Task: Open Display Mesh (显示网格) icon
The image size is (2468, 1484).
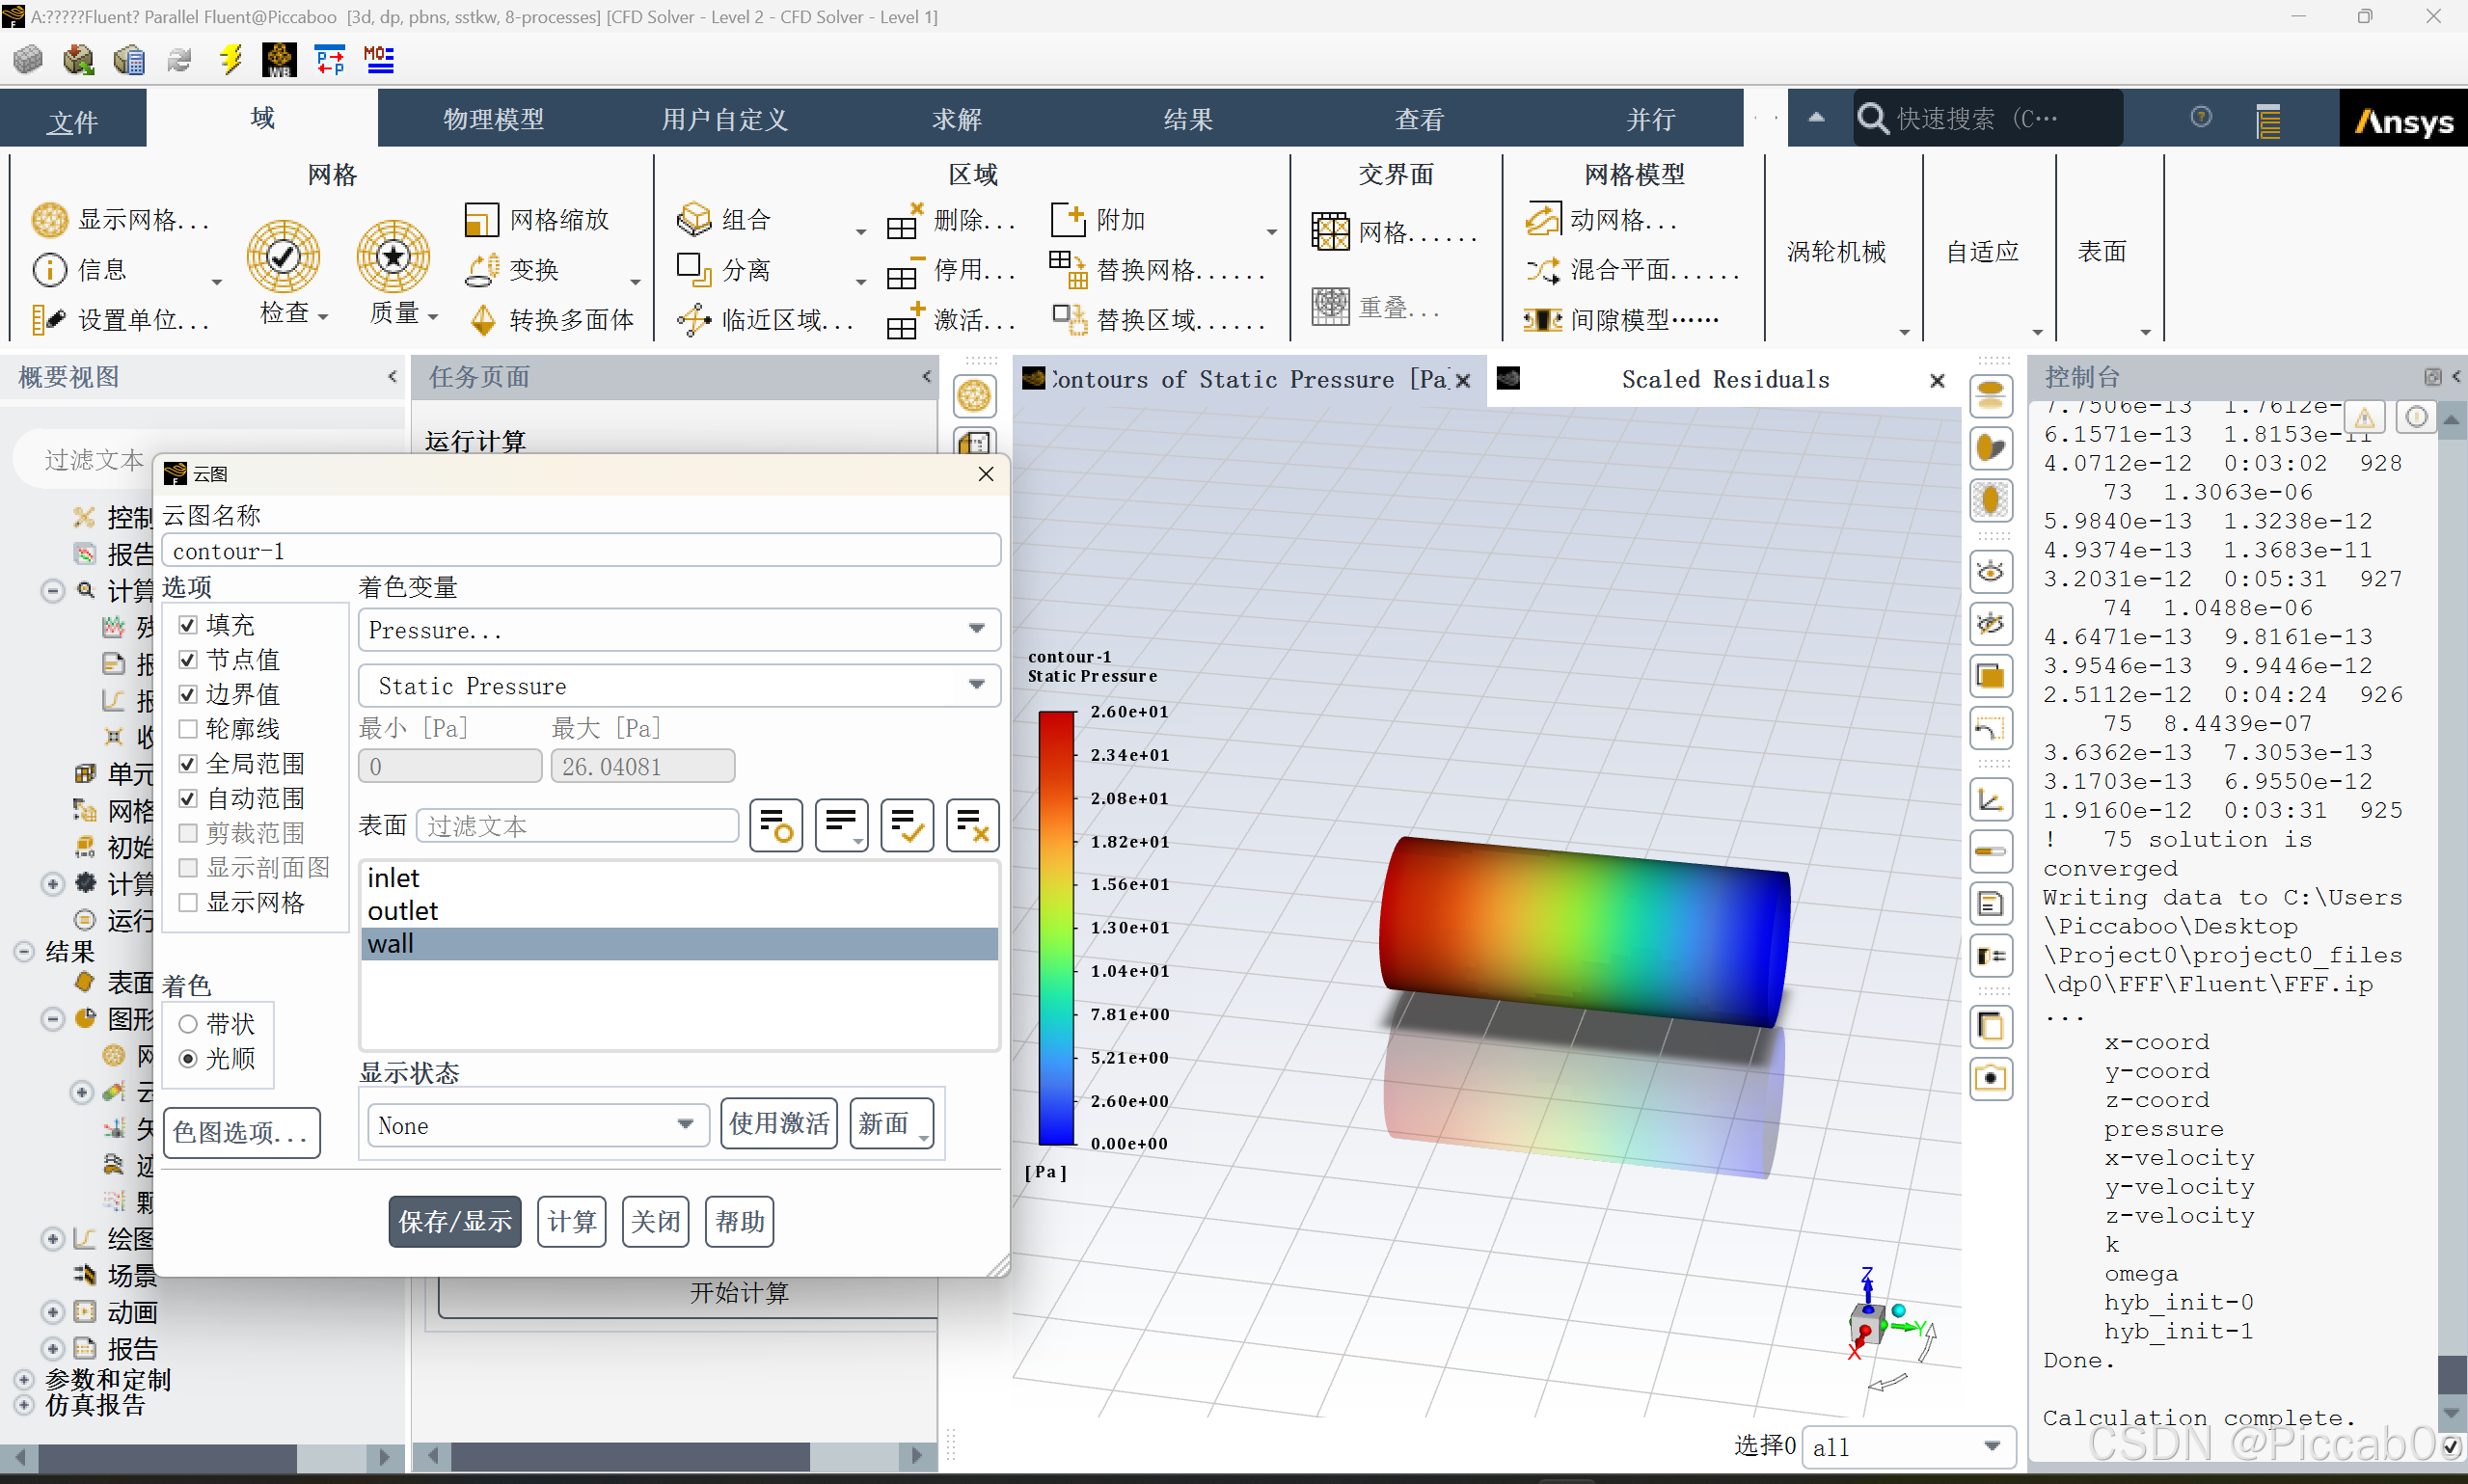Action: point(50,219)
